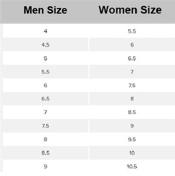Choose the women size 10.5 cell
Image resolution: width=175 pixels, height=176 pixels.
coord(132,166)
